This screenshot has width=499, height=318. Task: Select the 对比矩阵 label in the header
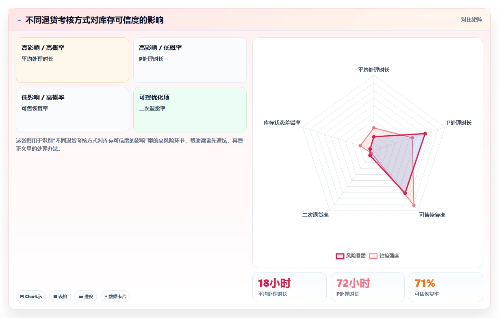(x=472, y=19)
